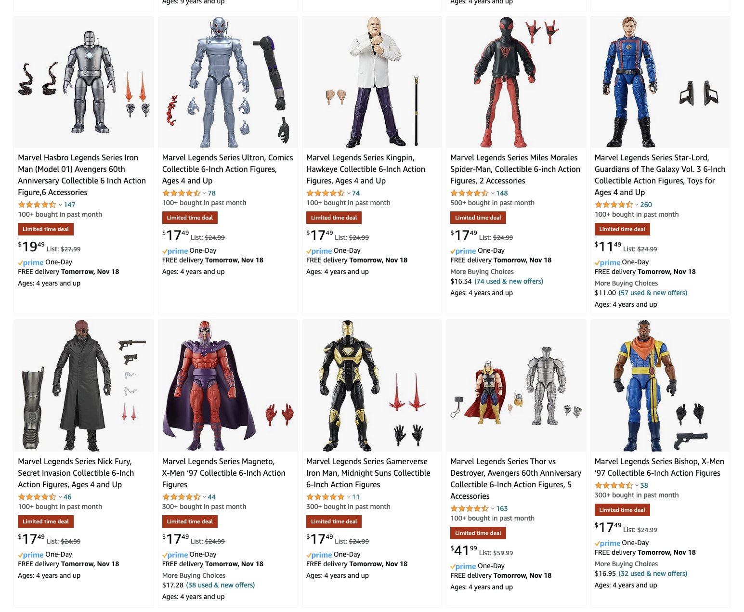The image size is (744, 612).
Task: Expand rating chevron next to 147 reviews
Action: (x=60, y=205)
